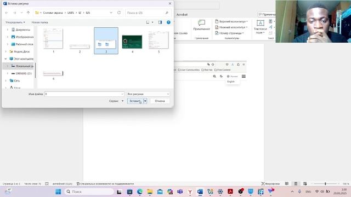This screenshot has width=351, height=197.
Task: Toggle Focus mode in Word status bar
Action: 270,184
